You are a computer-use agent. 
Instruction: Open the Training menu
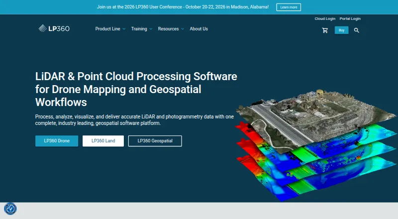[x=139, y=29]
